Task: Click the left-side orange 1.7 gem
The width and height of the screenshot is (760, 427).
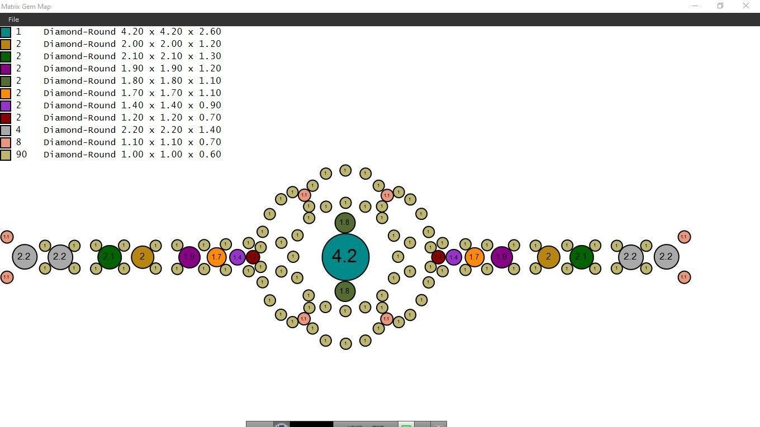Action: 217,257
